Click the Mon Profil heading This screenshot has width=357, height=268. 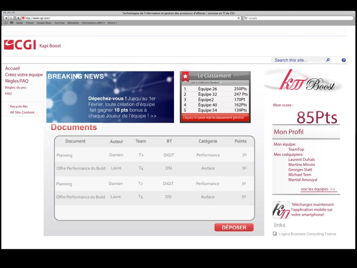tap(288, 132)
